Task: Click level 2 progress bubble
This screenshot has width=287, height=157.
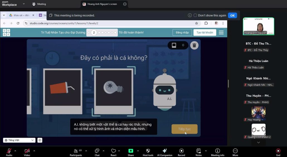Action: point(94,33)
